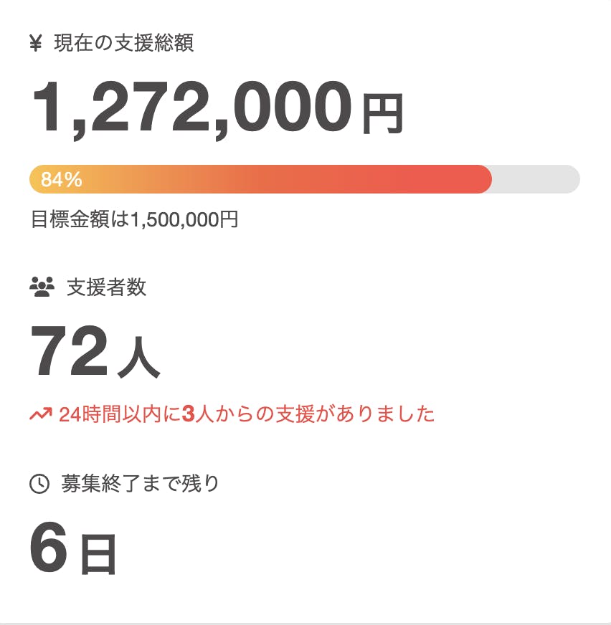
Task: Select the 支援者数 label
Action: 106,288
